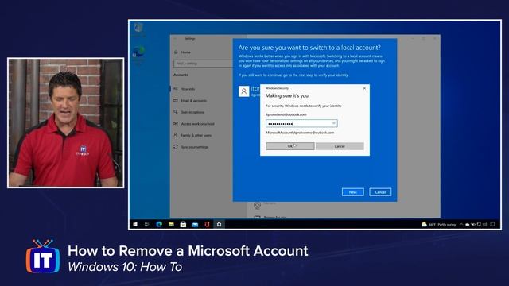This screenshot has height=286, width=509.
Task: Expand hidden system tray icons
Action: pos(461,224)
